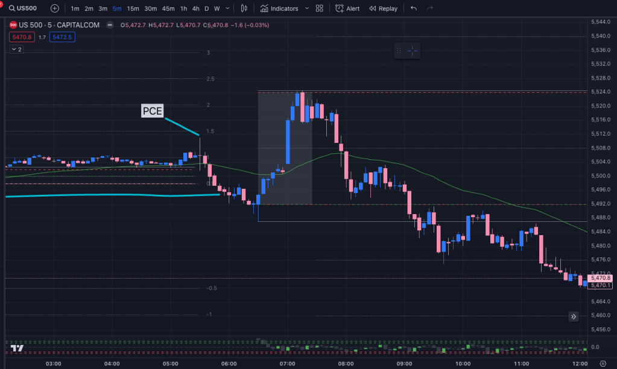This screenshot has height=369, width=617.
Task: Create a new Alert
Action: (x=347, y=8)
